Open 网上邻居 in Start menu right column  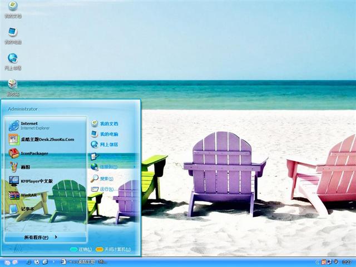coord(105,145)
